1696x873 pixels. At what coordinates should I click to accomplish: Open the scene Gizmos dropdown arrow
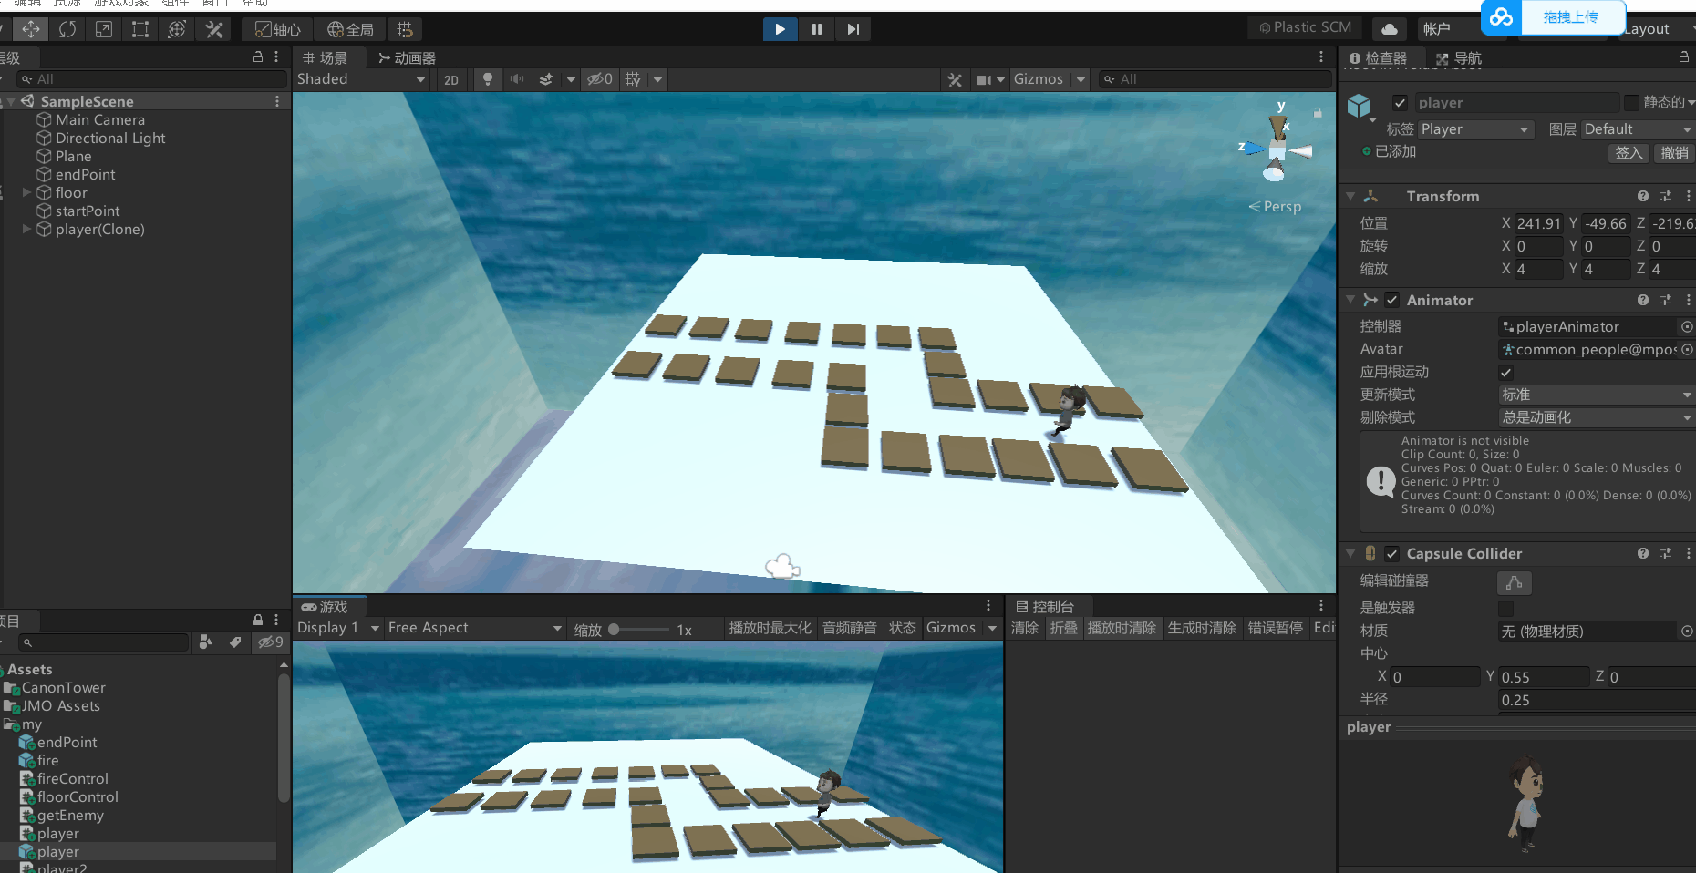[x=1081, y=79]
